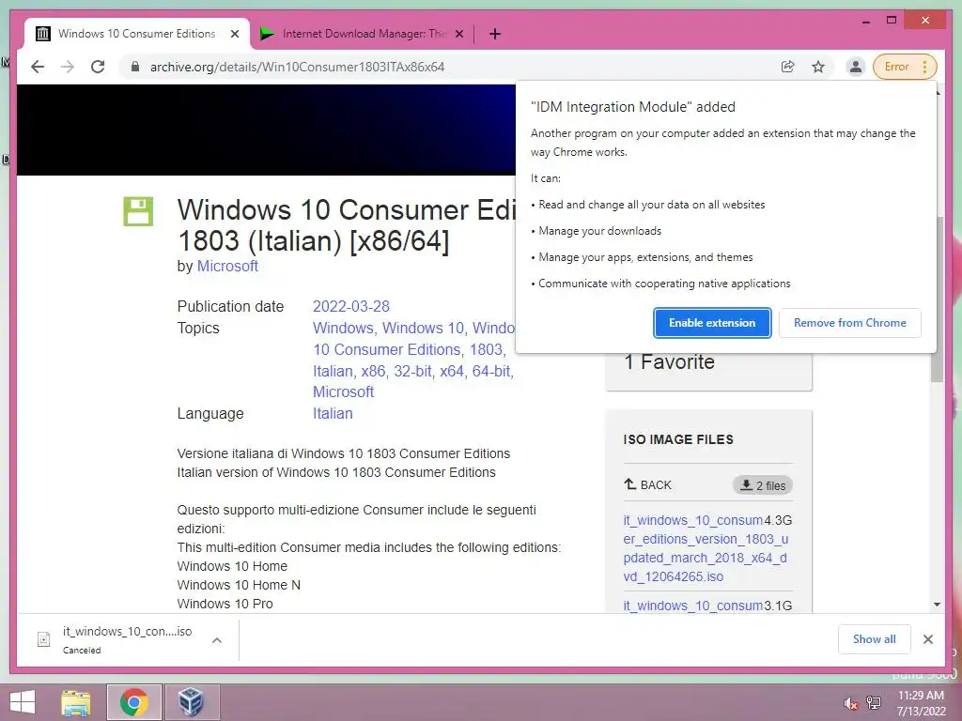The width and height of the screenshot is (962, 721).
Task: Click the page scrollbar down arrow
Action: 937,605
